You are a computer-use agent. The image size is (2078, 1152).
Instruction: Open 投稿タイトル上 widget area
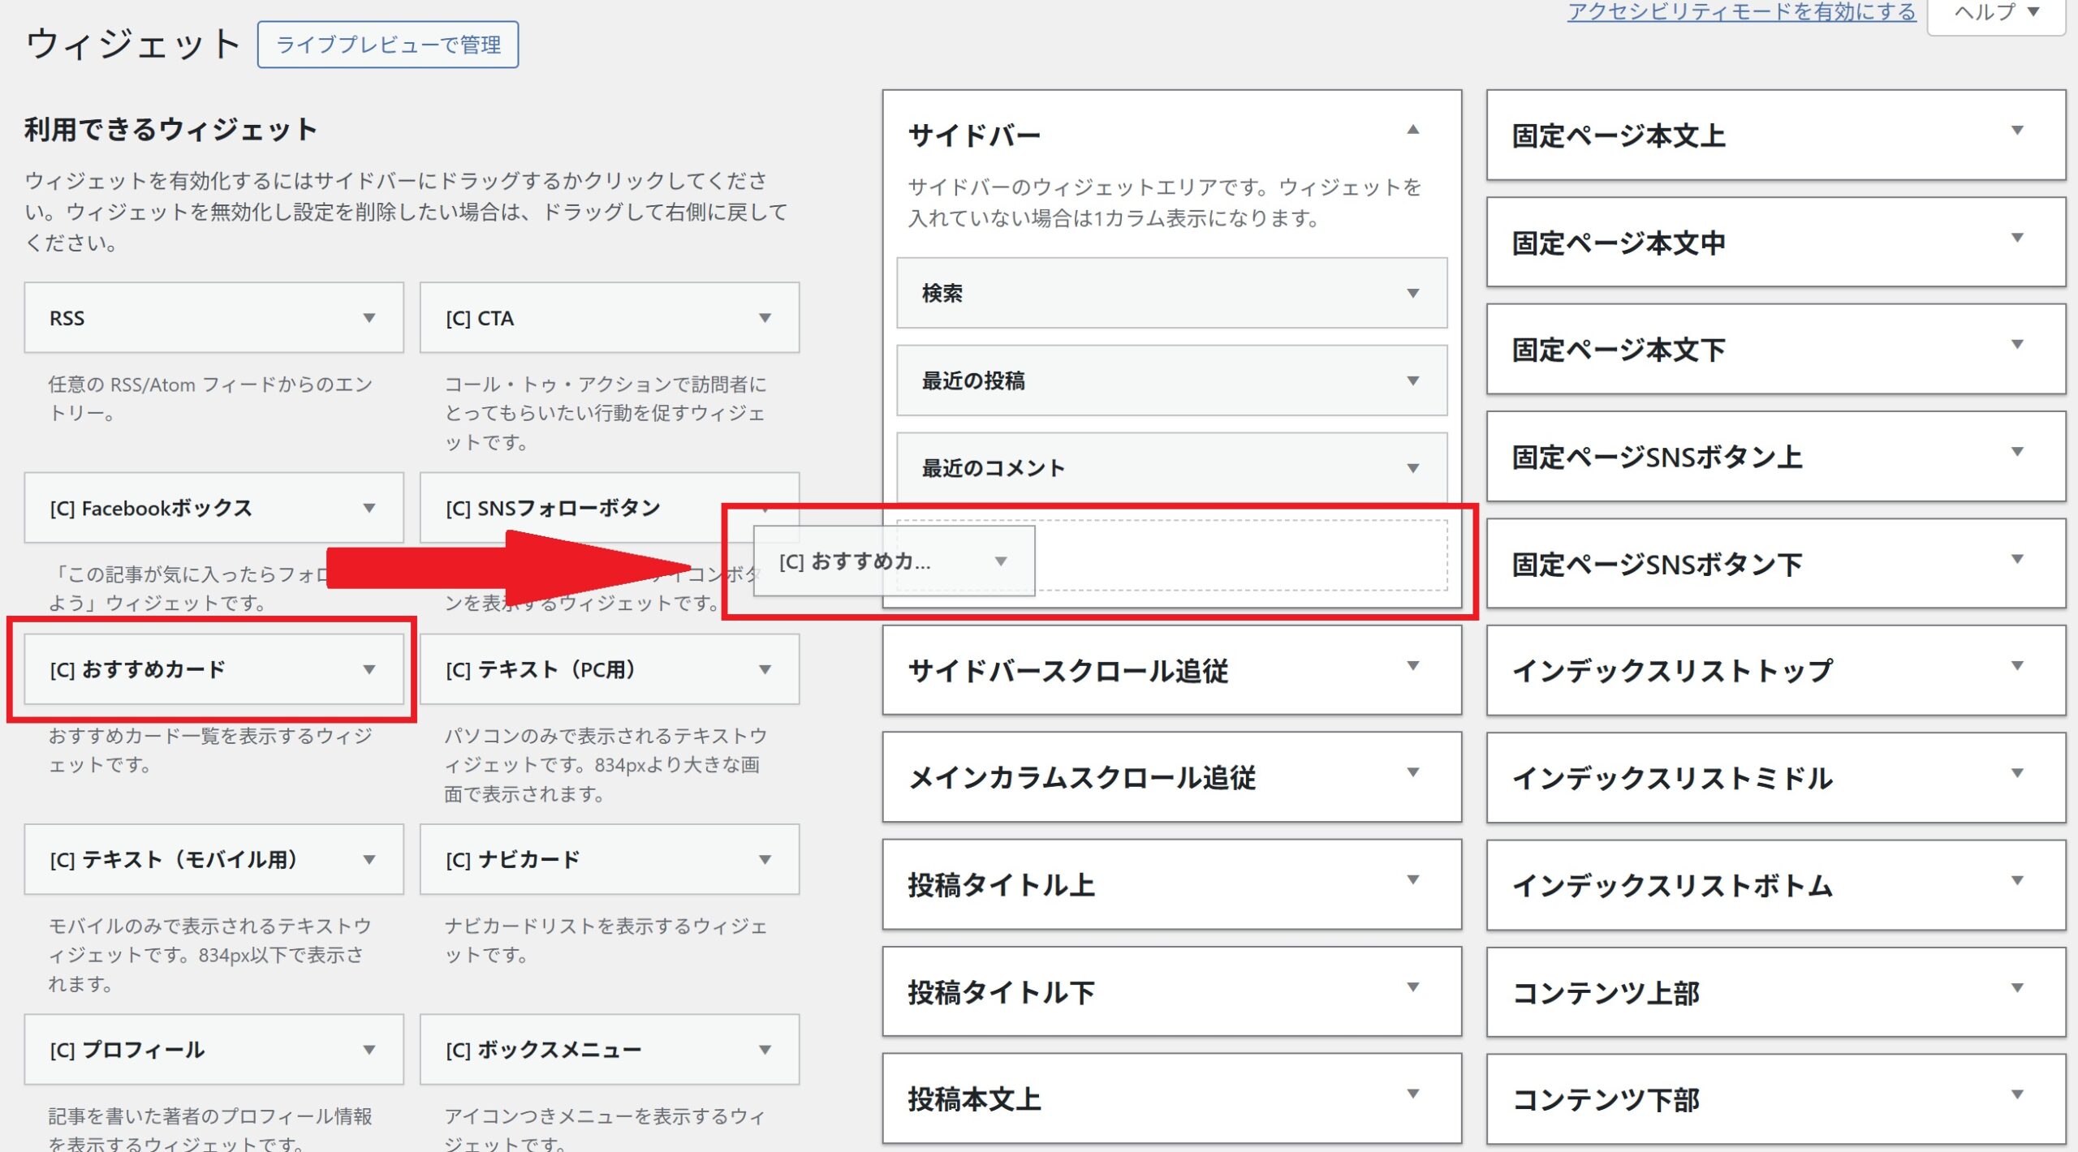pos(1412,880)
